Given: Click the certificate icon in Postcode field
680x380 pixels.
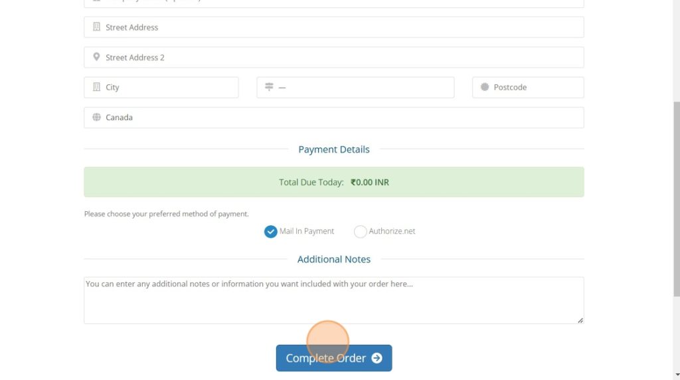Looking at the screenshot, I should pyautogui.click(x=484, y=87).
